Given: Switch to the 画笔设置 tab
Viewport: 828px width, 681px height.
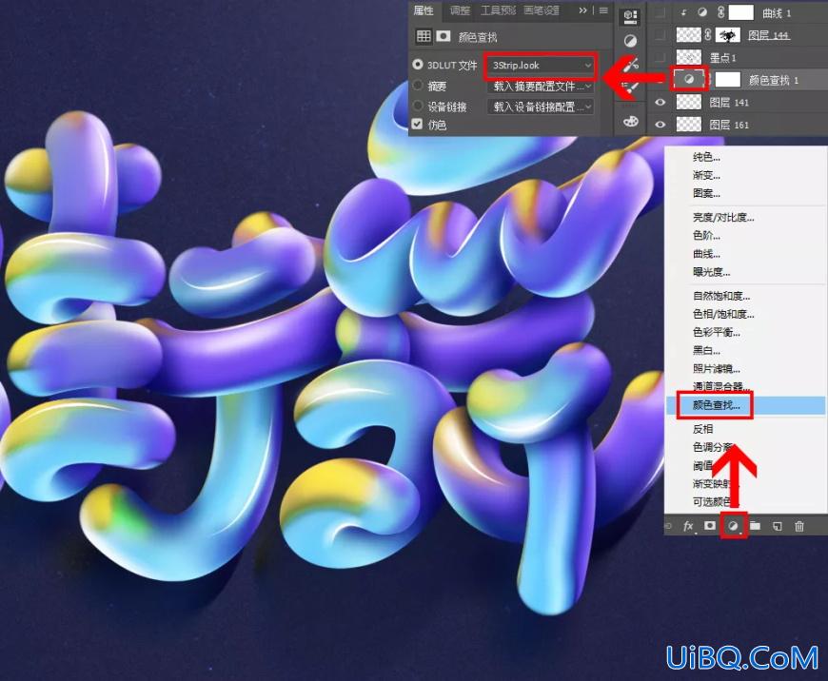Looking at the screenshot, I should point(542,10).
